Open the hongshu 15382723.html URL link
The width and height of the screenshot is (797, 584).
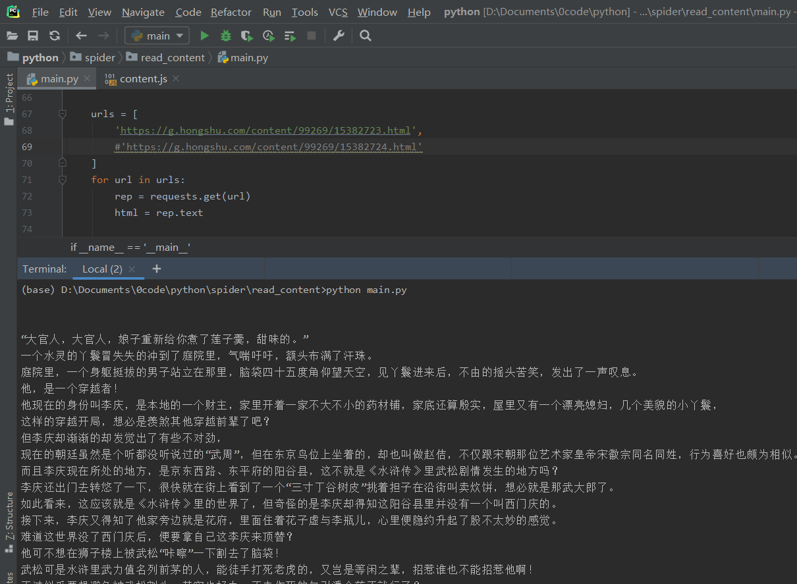pyautogui.click(x=265, y=130)
